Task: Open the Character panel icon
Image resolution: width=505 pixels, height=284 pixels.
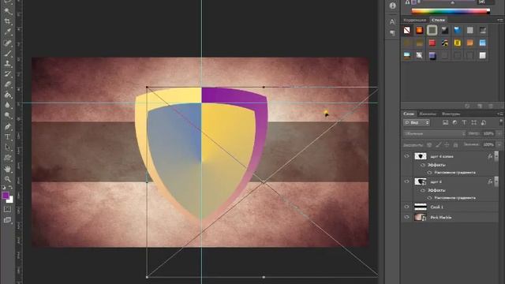Action: coord(392,22)
